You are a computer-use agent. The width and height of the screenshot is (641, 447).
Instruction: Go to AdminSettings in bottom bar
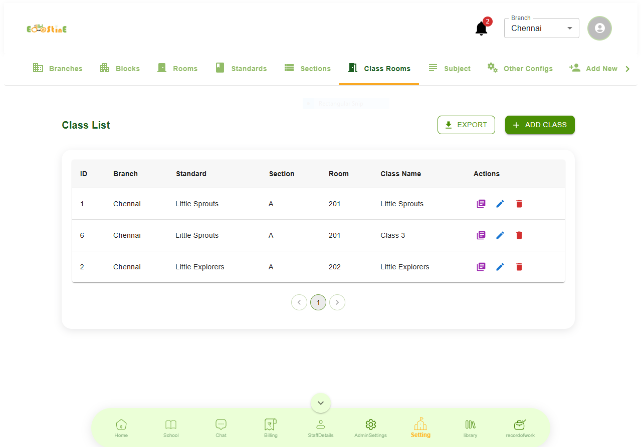[x=370, y=428]
